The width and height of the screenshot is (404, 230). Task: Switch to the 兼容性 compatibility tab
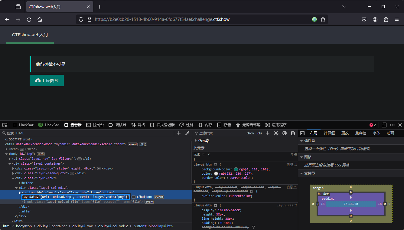(360, 133)
